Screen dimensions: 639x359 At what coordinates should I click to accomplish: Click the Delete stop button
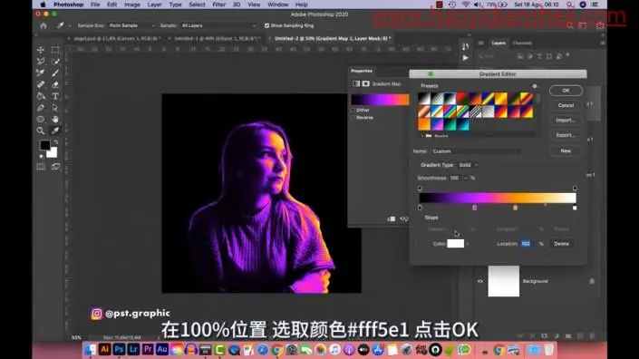561,244
